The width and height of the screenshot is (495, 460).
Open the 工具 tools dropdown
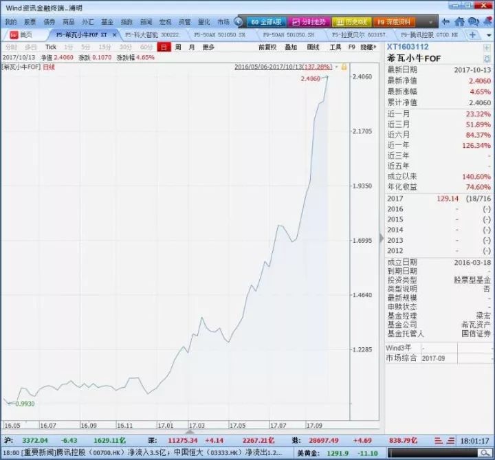pos(335,47)
